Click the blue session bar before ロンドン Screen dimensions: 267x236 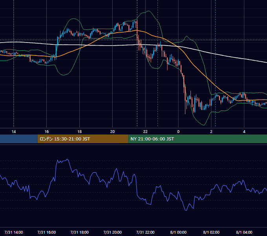point(19,139)
